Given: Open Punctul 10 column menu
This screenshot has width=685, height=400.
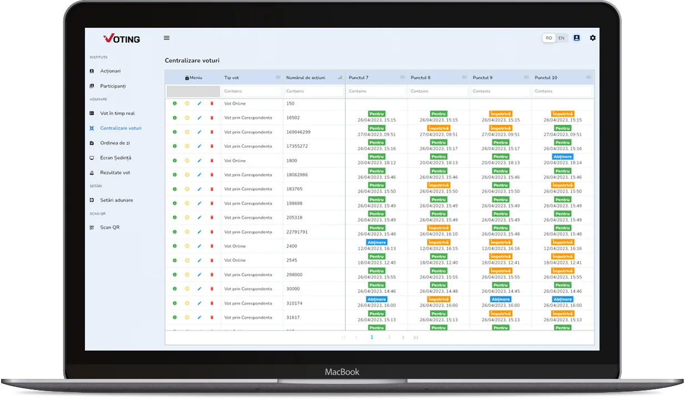Looking at the screenshot, I should [x=588, y=78].
